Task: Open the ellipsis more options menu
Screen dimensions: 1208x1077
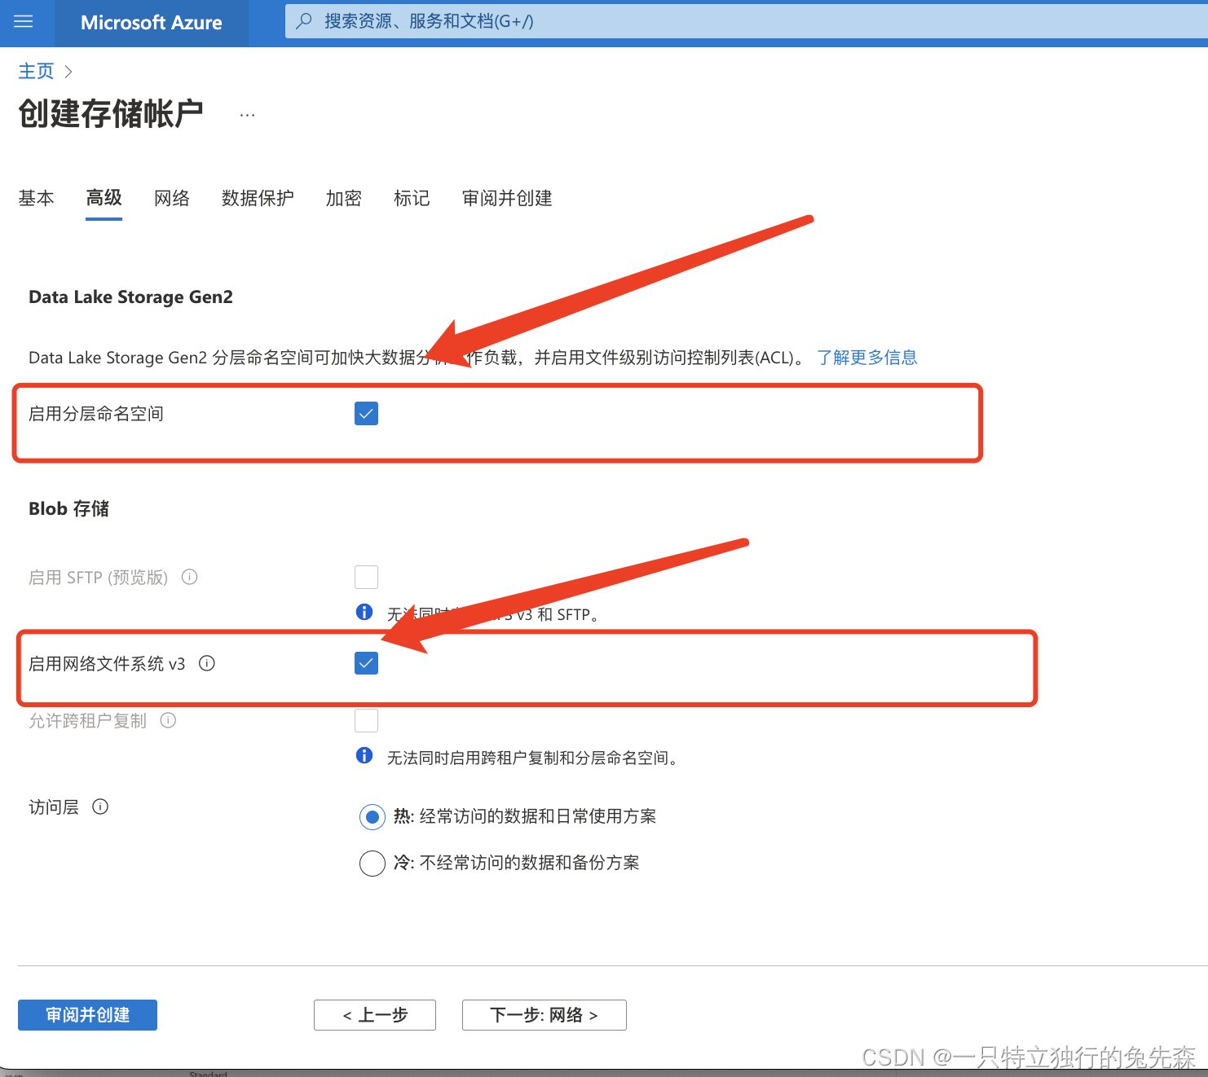Action: (x=247, y=116)
